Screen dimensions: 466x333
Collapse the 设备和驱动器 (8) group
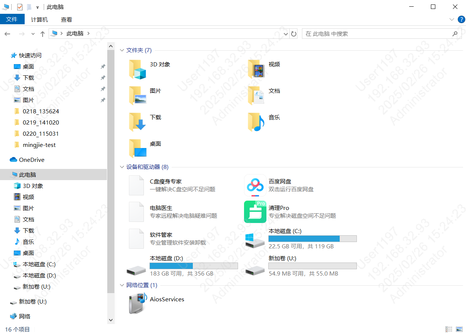tap(122, 167)
